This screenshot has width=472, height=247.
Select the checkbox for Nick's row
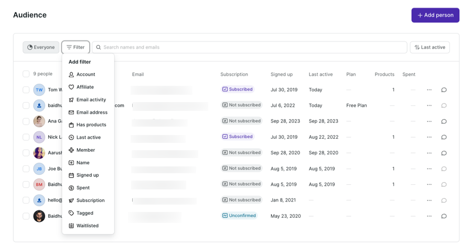26,137
